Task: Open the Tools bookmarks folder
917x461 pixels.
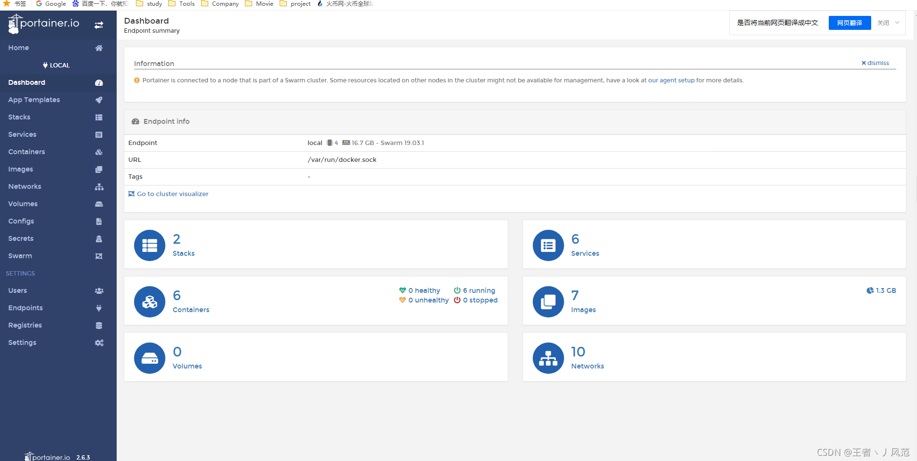Action: (x=182, y=4)
